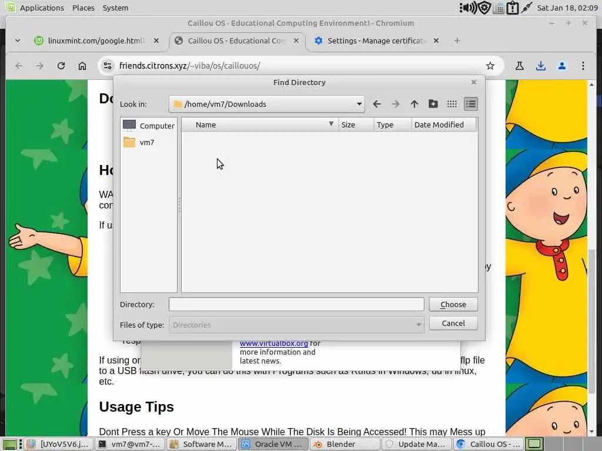
Task: Click the Cancel button in dialog
Action: coord(453,324)
